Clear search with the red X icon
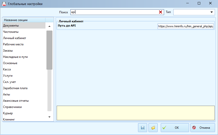This screenshot has height=135, width=218. pyautogui.click(x=161, y=12)
